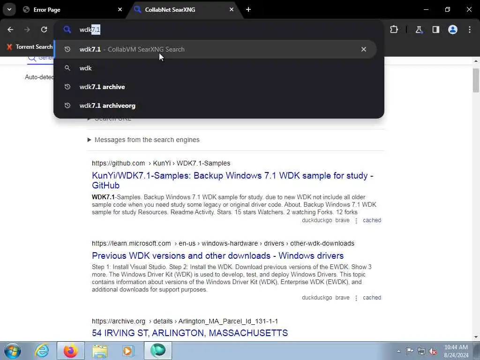The height and width of the screenshot is (360, 480).
Task: Open the taskbar clock showing 10:44 AM
Action: tap(456, 351)
